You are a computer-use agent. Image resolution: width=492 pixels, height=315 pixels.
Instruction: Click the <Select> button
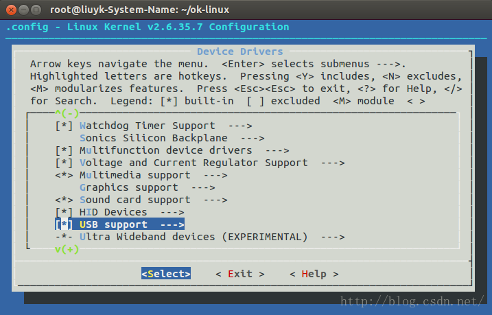[x=166, y=274]
